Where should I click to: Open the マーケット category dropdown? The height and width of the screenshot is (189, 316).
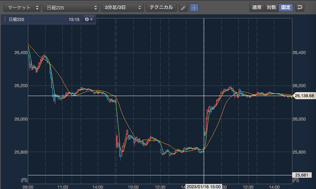tap(22, 7)
